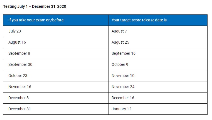Image resolution: width=212 pixels, height=120 pixels.
Task: Click the November 16 exam date cell
Action: coord(20,87)
